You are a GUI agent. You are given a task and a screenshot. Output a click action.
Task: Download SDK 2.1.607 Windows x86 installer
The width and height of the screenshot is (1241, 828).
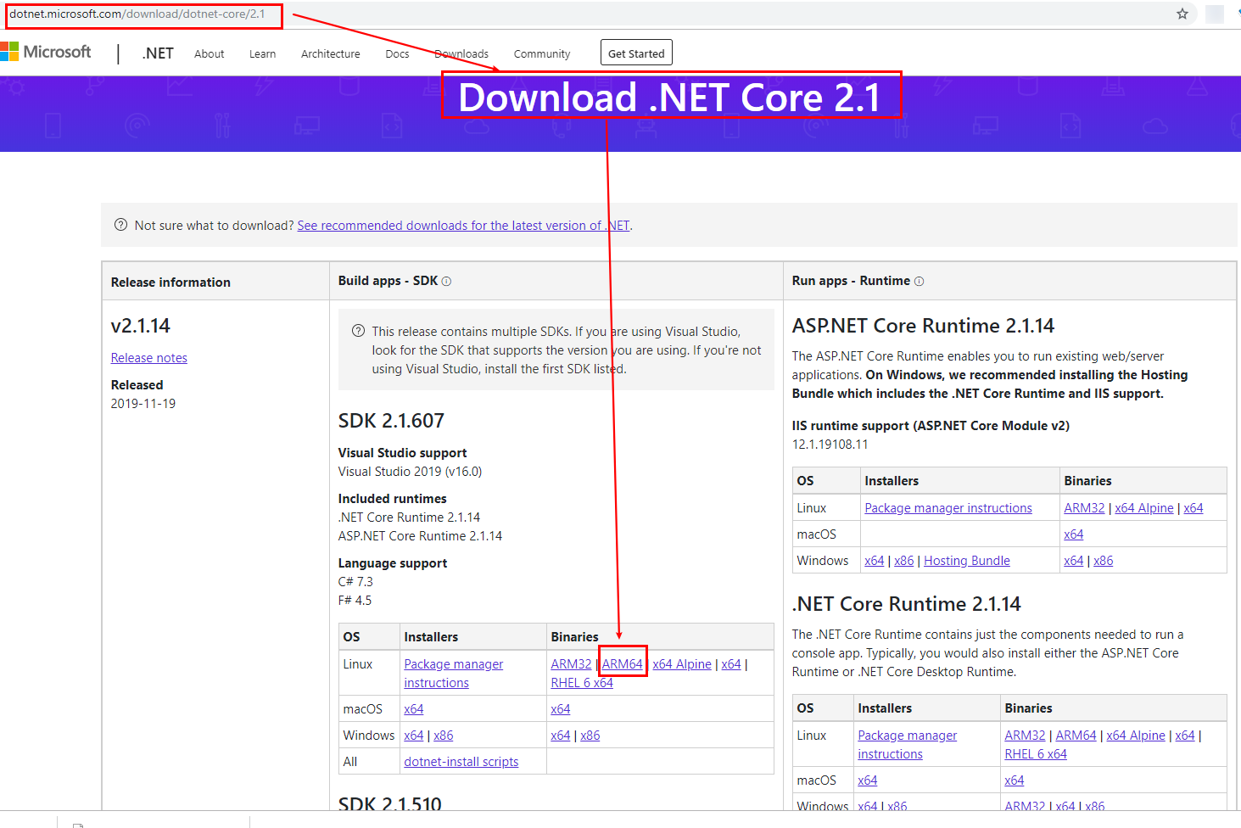444,736
